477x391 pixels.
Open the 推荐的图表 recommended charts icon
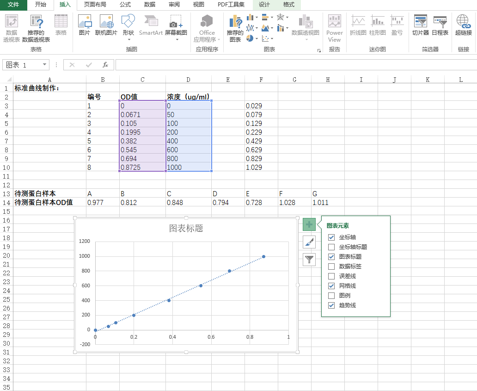[x=235, y=28]
